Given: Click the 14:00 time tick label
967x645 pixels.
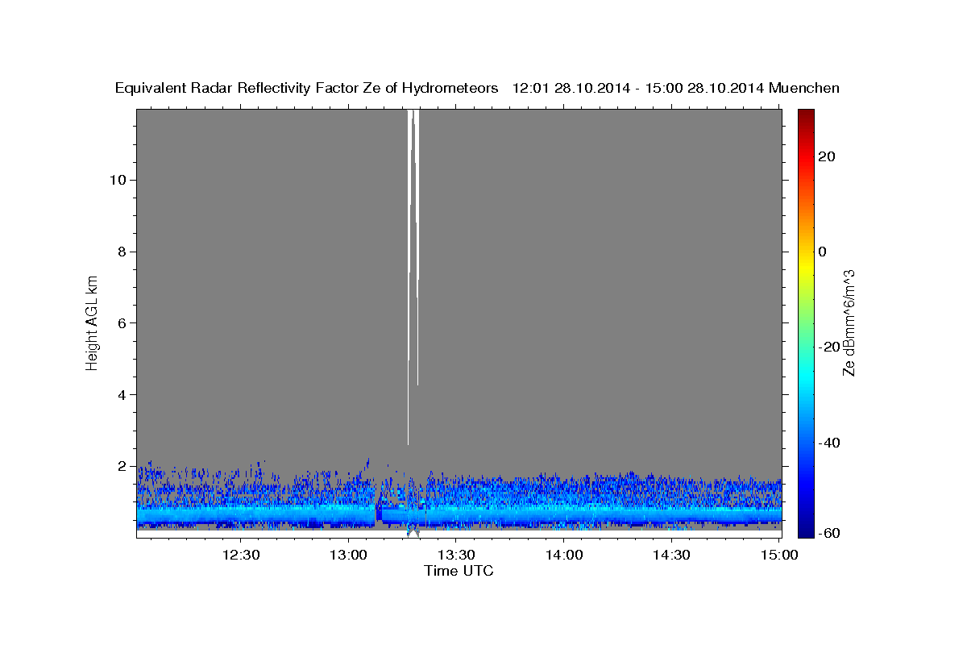Looking at the screenshot, I should click(564, 555).
